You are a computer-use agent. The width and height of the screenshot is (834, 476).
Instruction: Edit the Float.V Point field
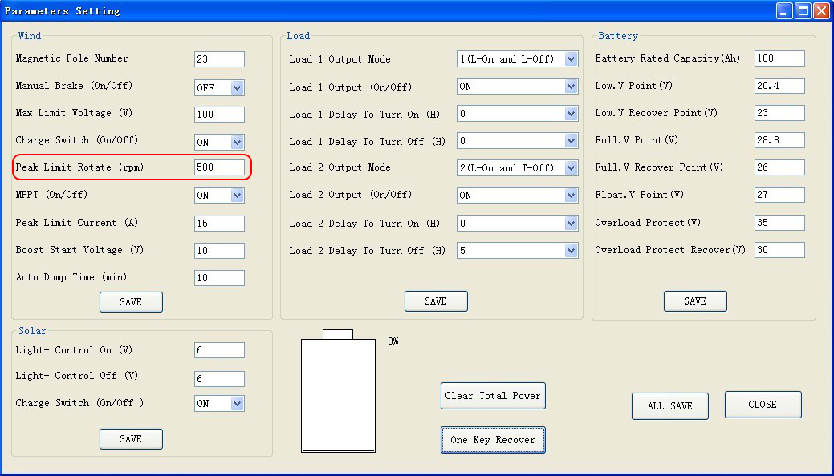779,195
